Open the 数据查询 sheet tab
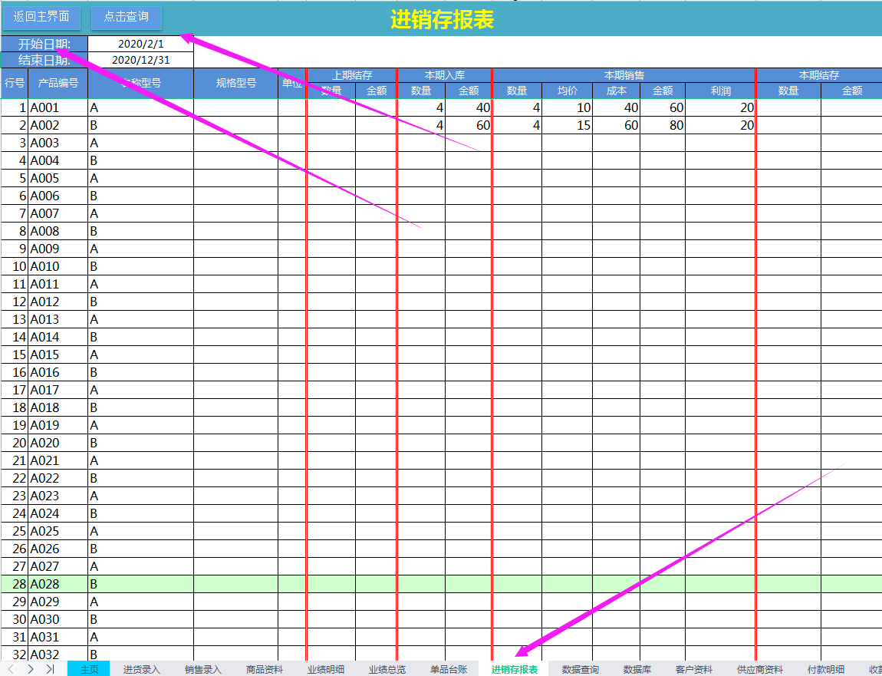This screenshot has height=676, width=882. 581,669
